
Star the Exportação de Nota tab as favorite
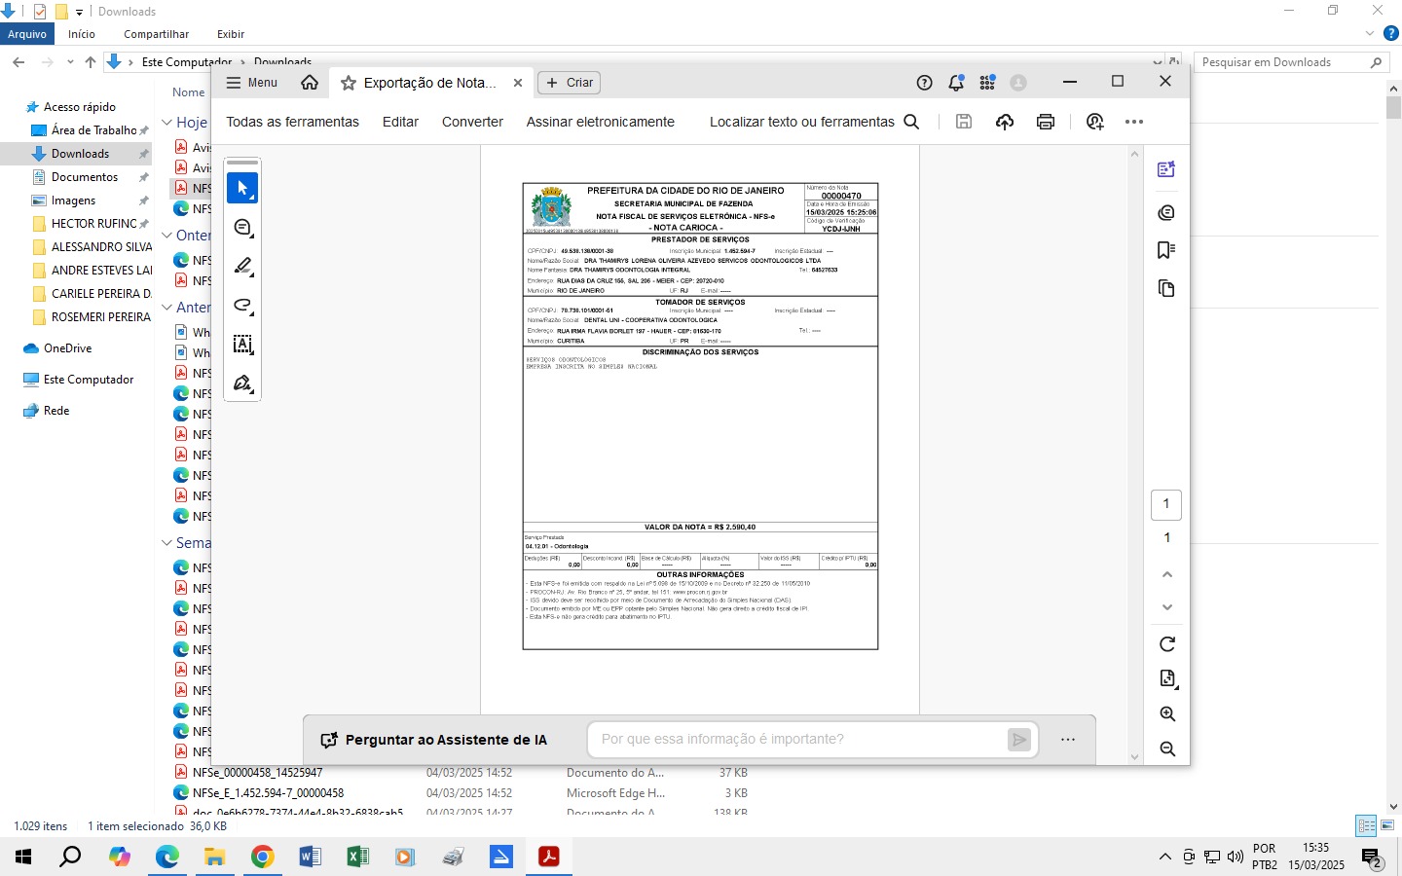coord(348,84)
